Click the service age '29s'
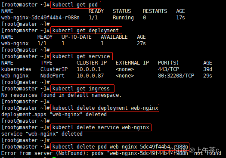The image size is (226, 158). pyautogui.click(x=207, y=76)
